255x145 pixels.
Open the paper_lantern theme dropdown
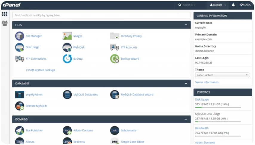(x=222, y=75)
